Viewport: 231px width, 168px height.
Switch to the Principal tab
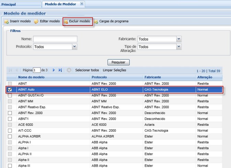(9, 4)
